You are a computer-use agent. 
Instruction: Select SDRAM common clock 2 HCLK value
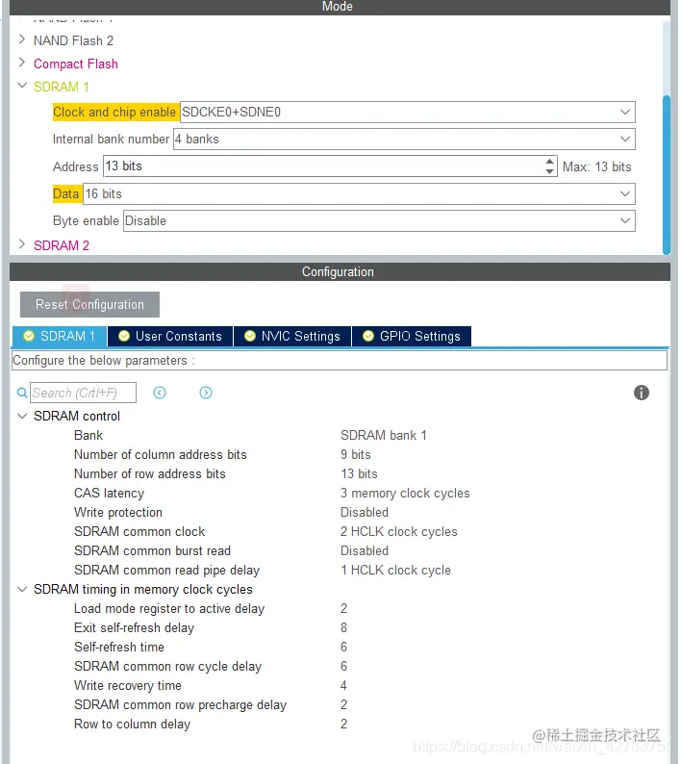[x=398, y=531]
